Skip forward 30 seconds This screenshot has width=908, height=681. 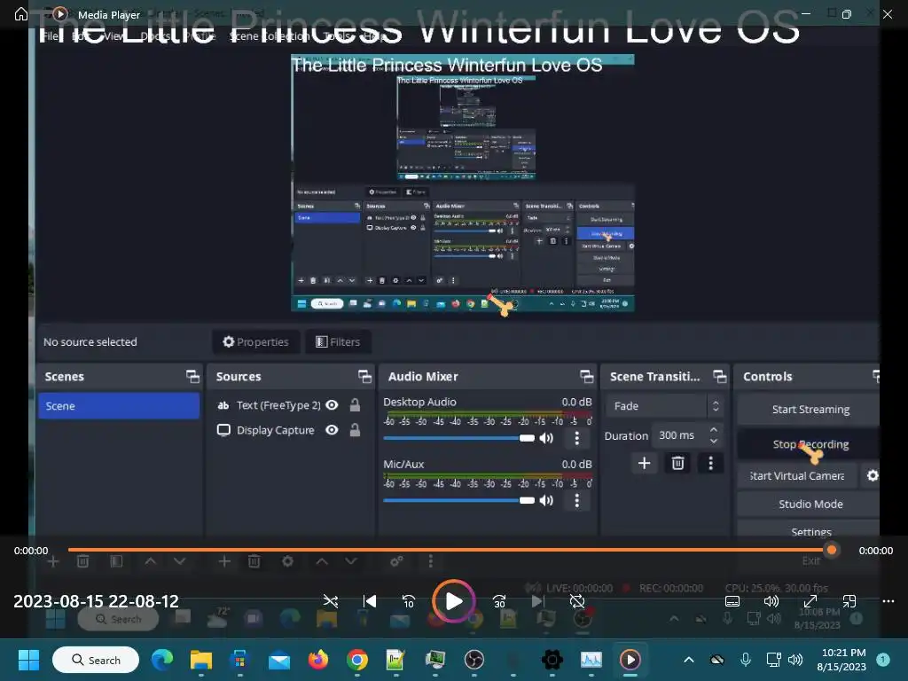coord(499,601)
